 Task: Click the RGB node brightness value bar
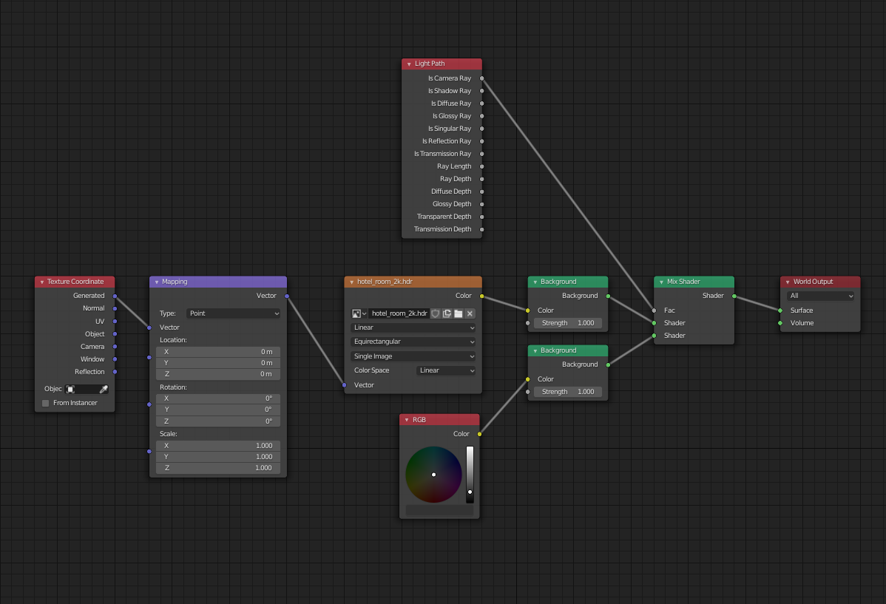coord(470,475)
